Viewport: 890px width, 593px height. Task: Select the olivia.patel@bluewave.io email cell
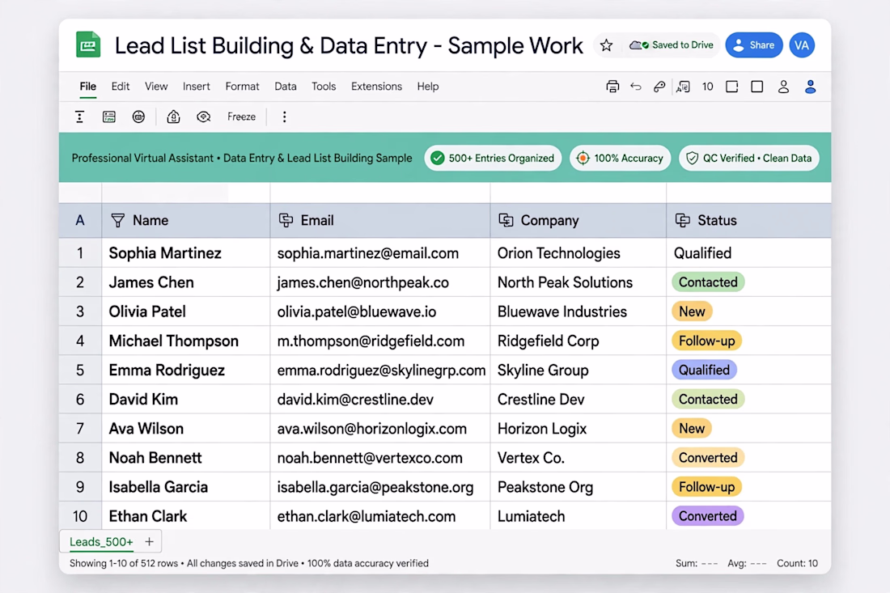(x=380, y=311)
